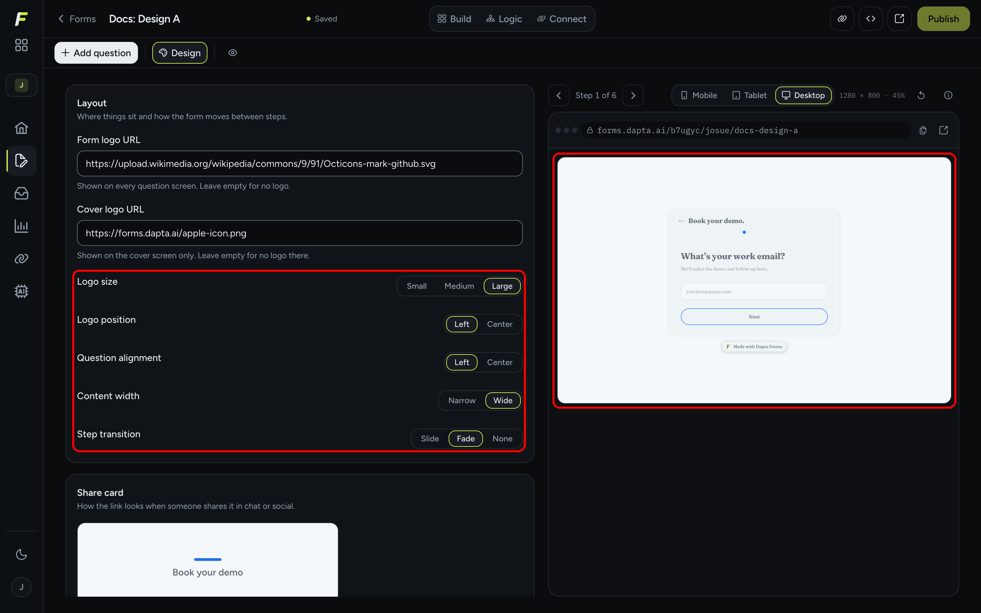Open form in new tab from top bar
The width and height of the screenshot is (981, 613).
(x=899, y=19)
